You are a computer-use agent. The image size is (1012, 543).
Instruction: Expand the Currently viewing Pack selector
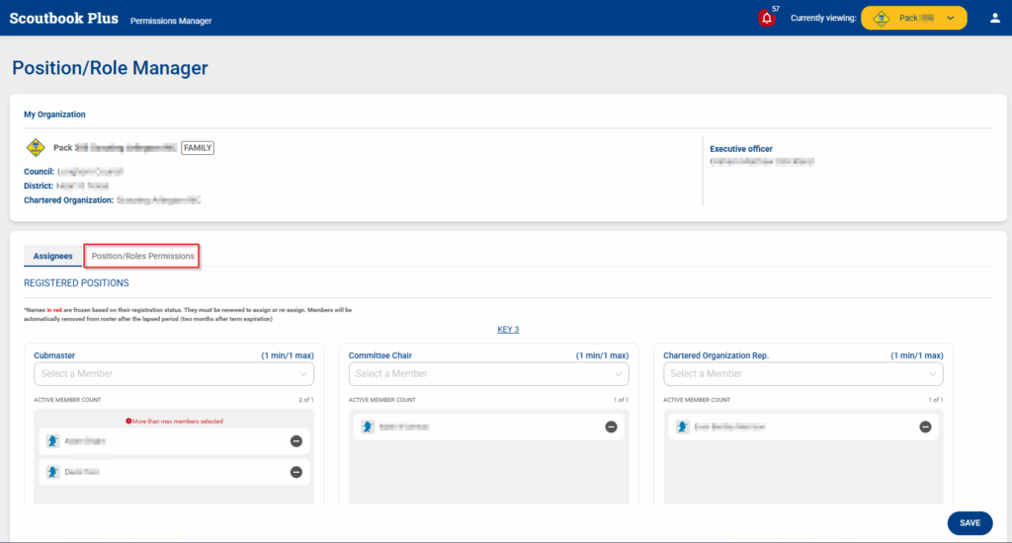click(x=913, y=18)
